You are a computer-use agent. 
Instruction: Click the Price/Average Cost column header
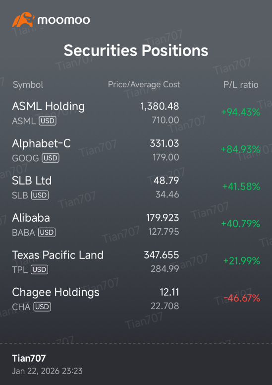pos(144,85)
